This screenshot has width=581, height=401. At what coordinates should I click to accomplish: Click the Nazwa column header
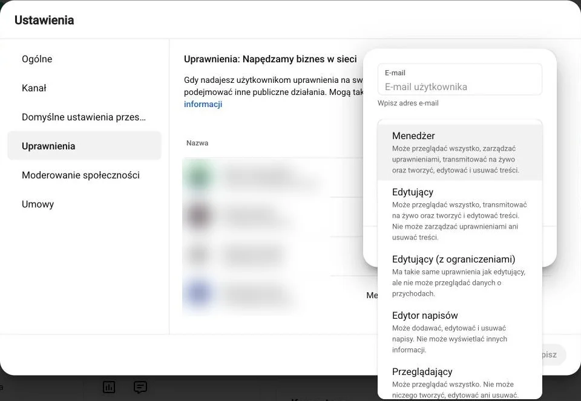point(197,143)
